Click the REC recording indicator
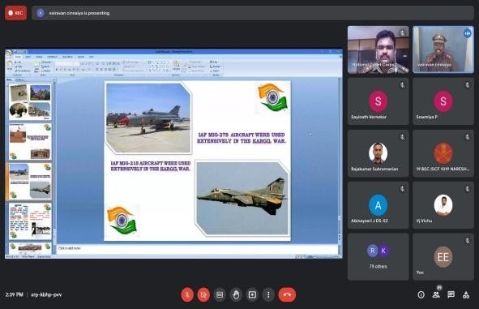This screenshot has height=309, width=479. click(x=15, y=13)
